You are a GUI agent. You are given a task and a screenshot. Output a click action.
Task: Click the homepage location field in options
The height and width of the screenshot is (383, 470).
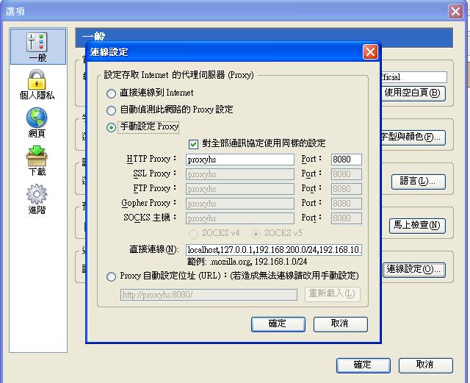pos(414,77)
